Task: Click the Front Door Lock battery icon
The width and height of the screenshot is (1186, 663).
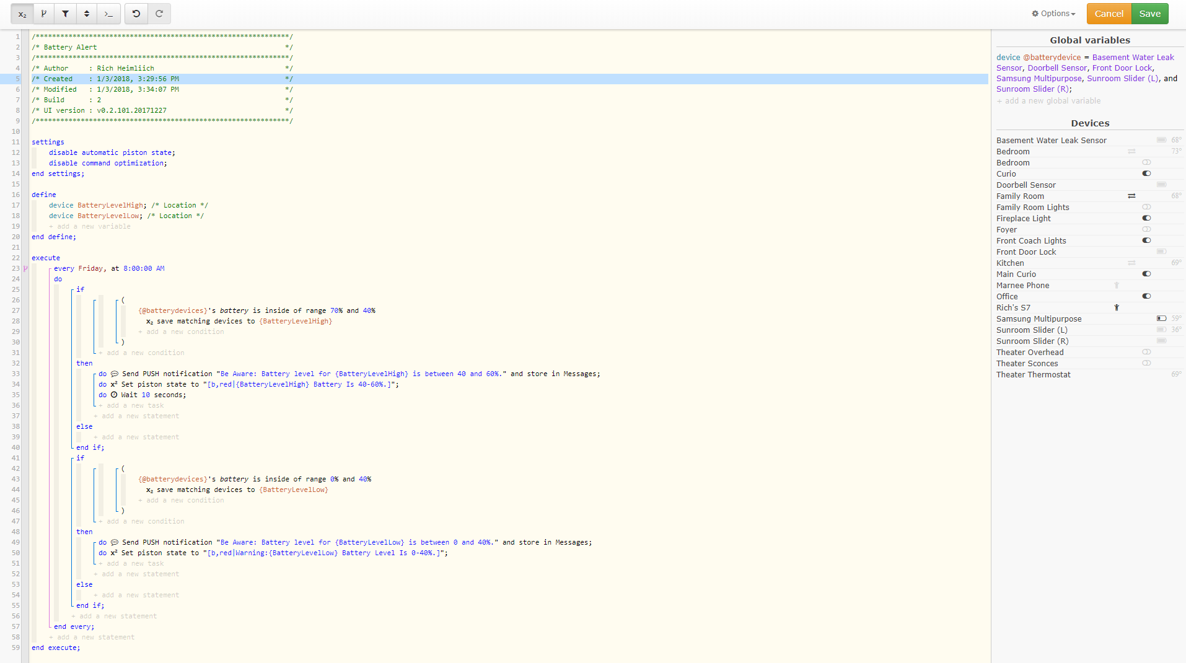Action: pyautogui.click(x=1161, y=252)
